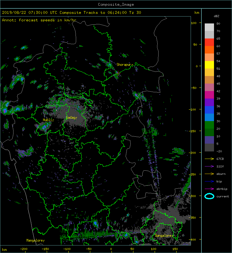Click the current legend label text

(223, 197)
